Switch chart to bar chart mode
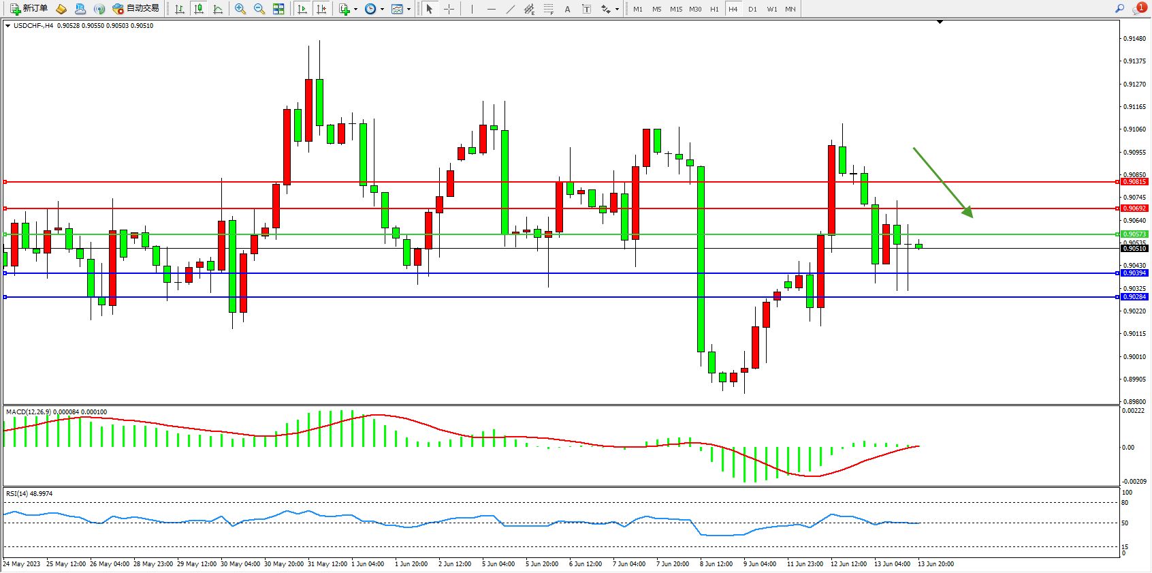 tap(180, 9)
